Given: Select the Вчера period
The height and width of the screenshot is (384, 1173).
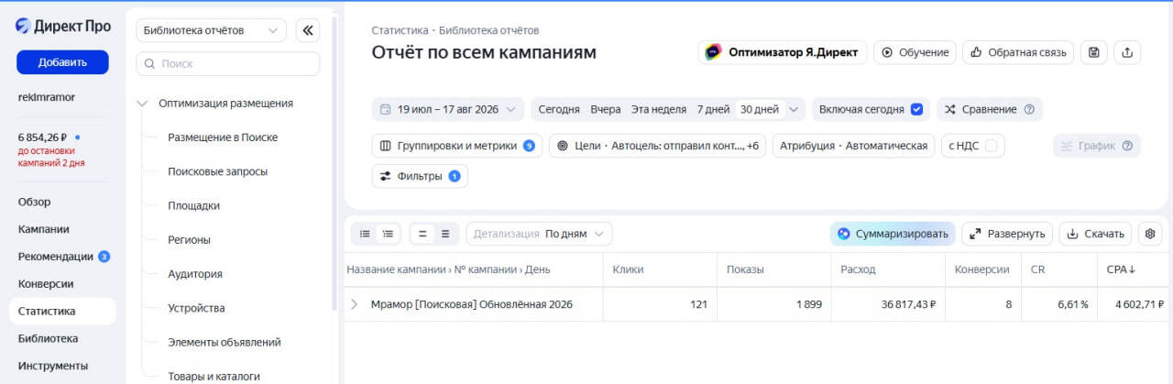Looking at the screenshot, I should 606,109.
